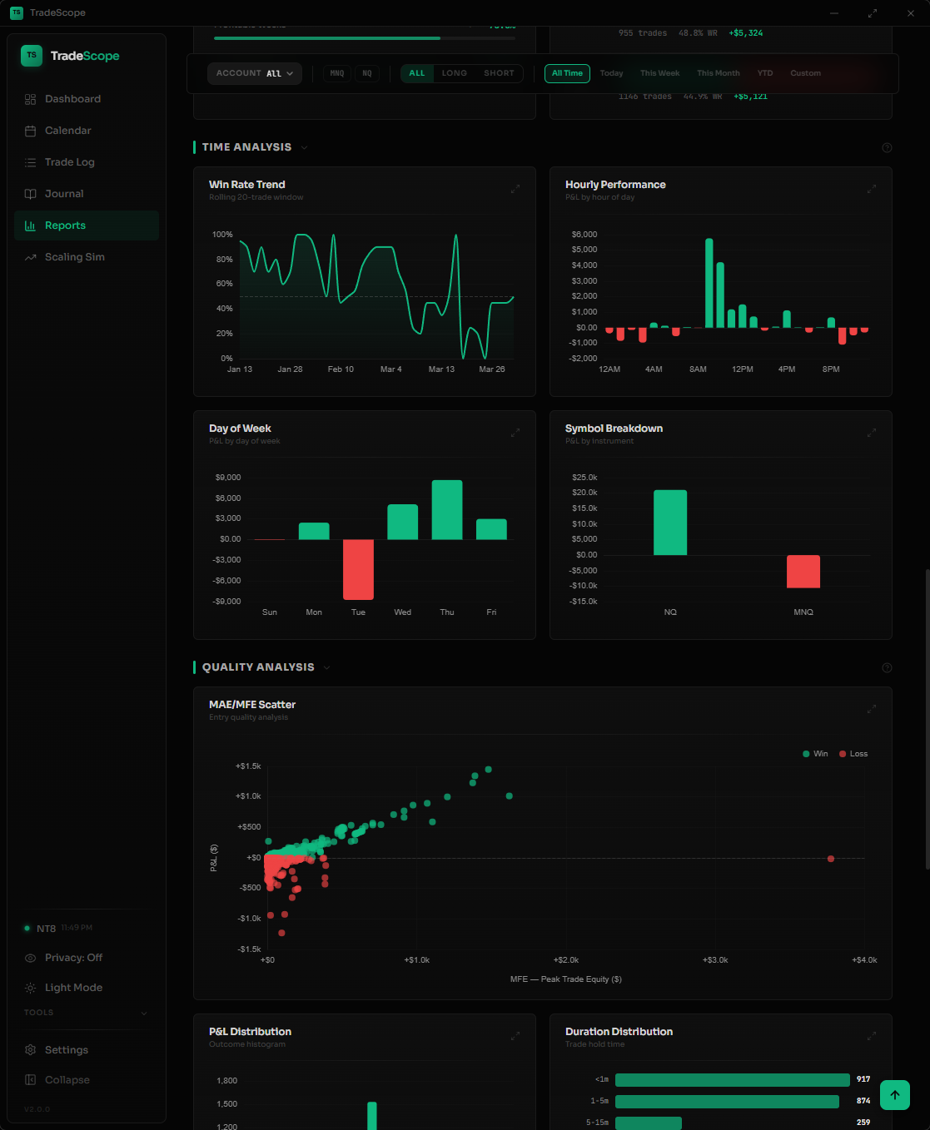930x1130 pixels.
Task: Open the Journal page
Action: [x=64, y=193]
